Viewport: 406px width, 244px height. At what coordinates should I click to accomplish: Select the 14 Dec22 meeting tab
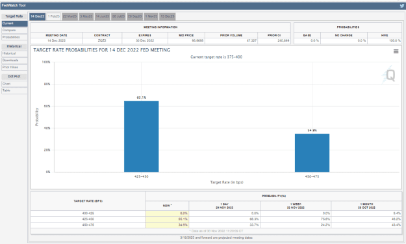(38, 16)
